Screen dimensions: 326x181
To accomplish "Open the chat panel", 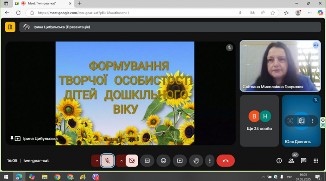I will (304, 161).
